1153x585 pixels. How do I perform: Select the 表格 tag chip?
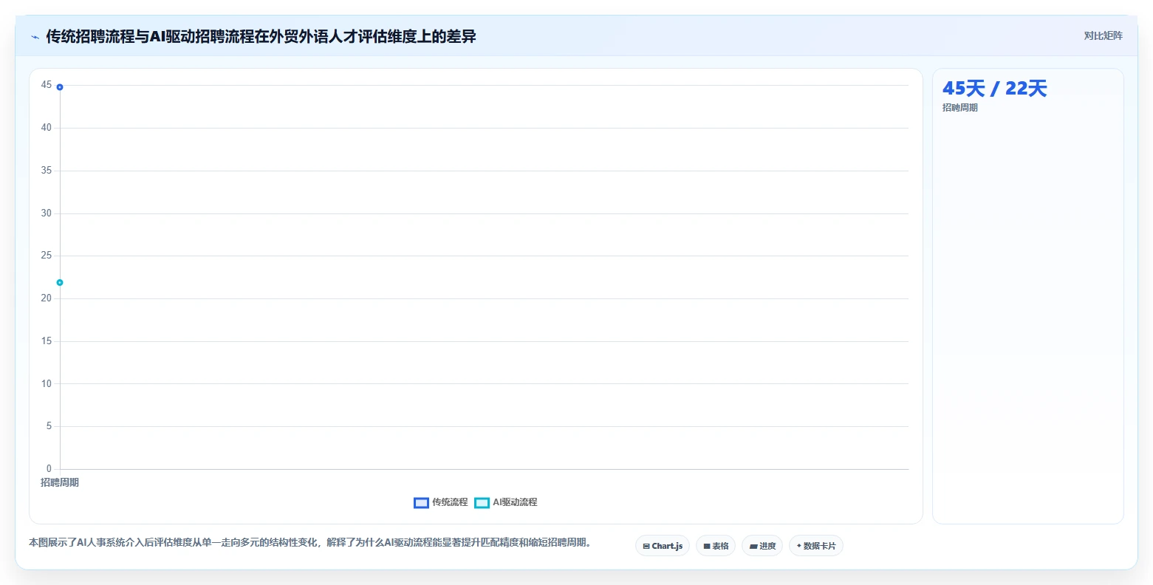click(716, 546)
